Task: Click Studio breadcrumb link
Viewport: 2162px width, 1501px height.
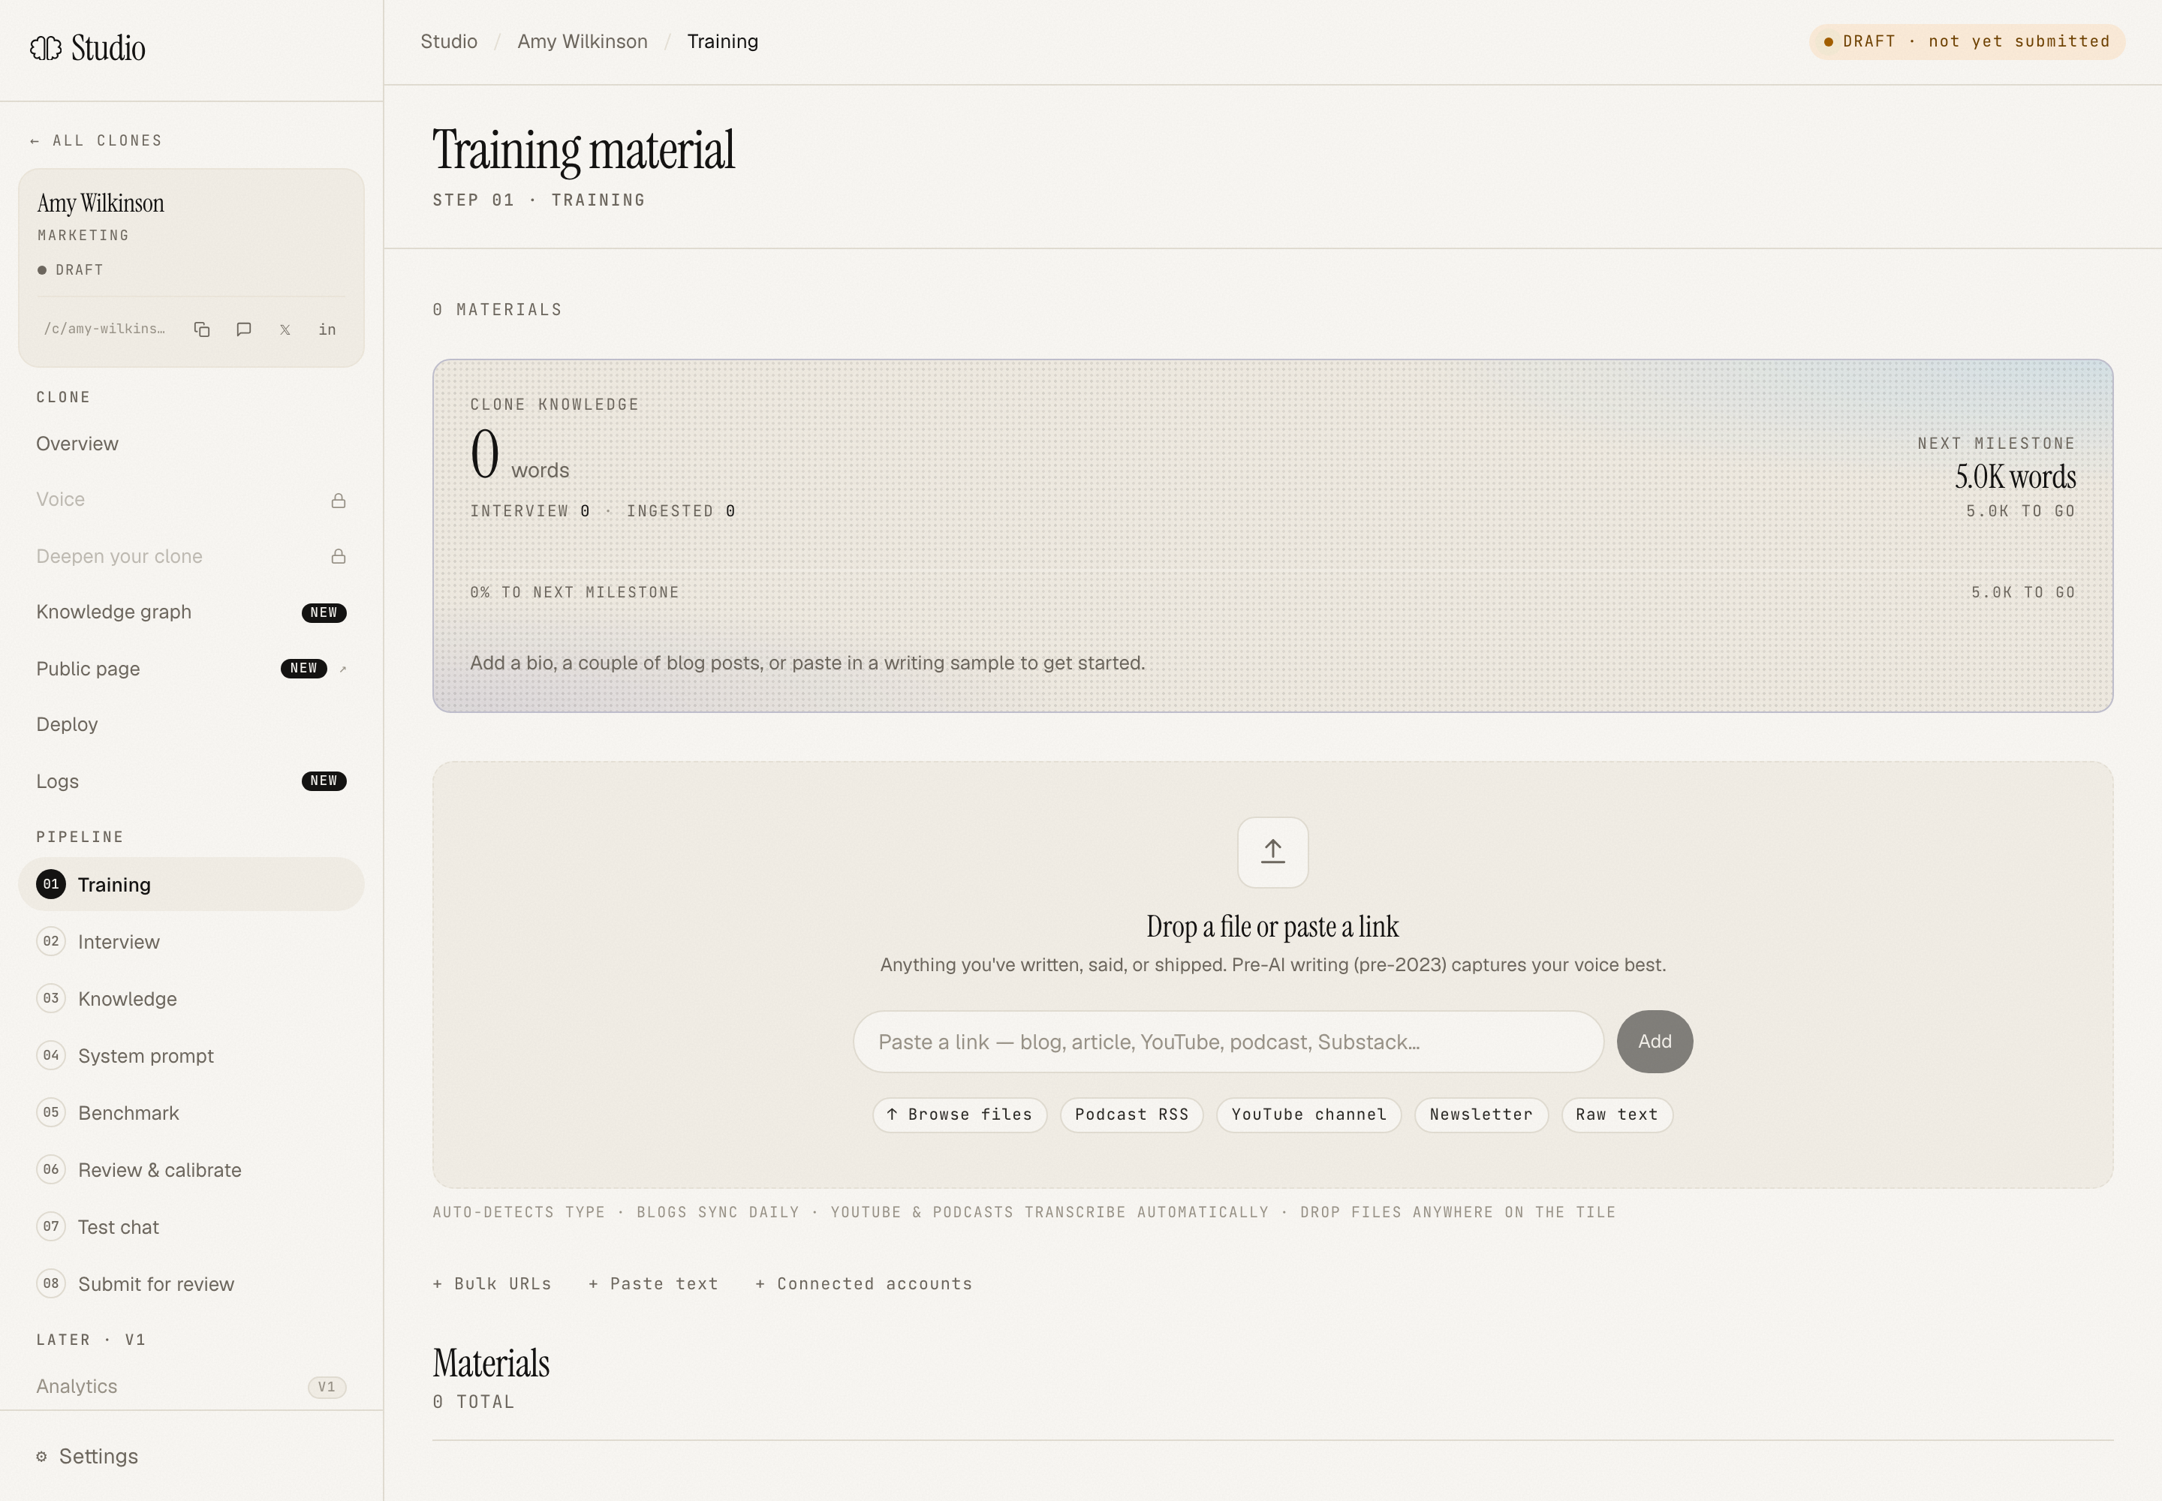Action: click(449, 41)
